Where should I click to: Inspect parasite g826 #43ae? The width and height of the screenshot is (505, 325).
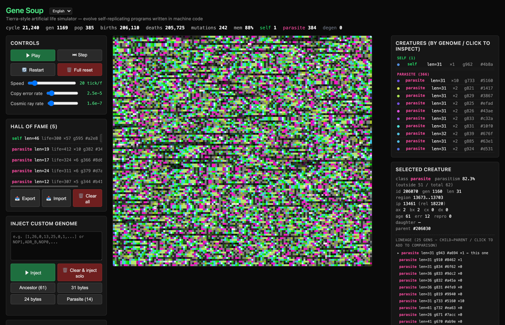point(445,111)
